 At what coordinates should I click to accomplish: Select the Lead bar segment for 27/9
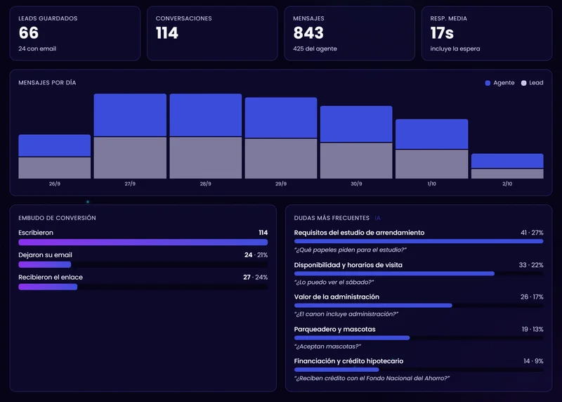click(x=130, y=158)
